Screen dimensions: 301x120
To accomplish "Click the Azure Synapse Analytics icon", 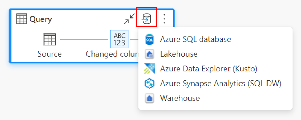I will (150, 84).
